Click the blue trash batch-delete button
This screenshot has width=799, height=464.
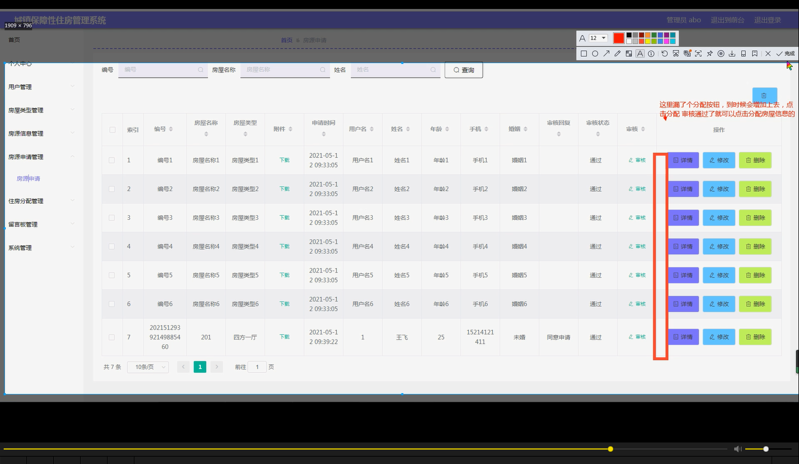[x=764, y=95]
